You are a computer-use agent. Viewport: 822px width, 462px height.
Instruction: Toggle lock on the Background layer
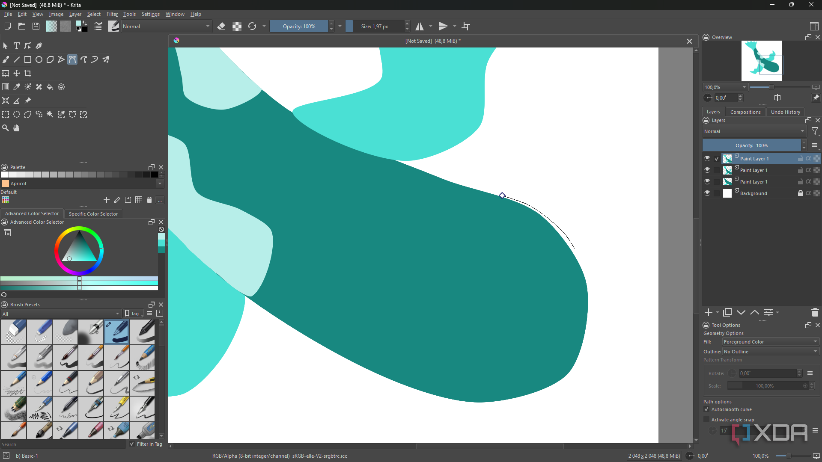(x=800, y=193)
